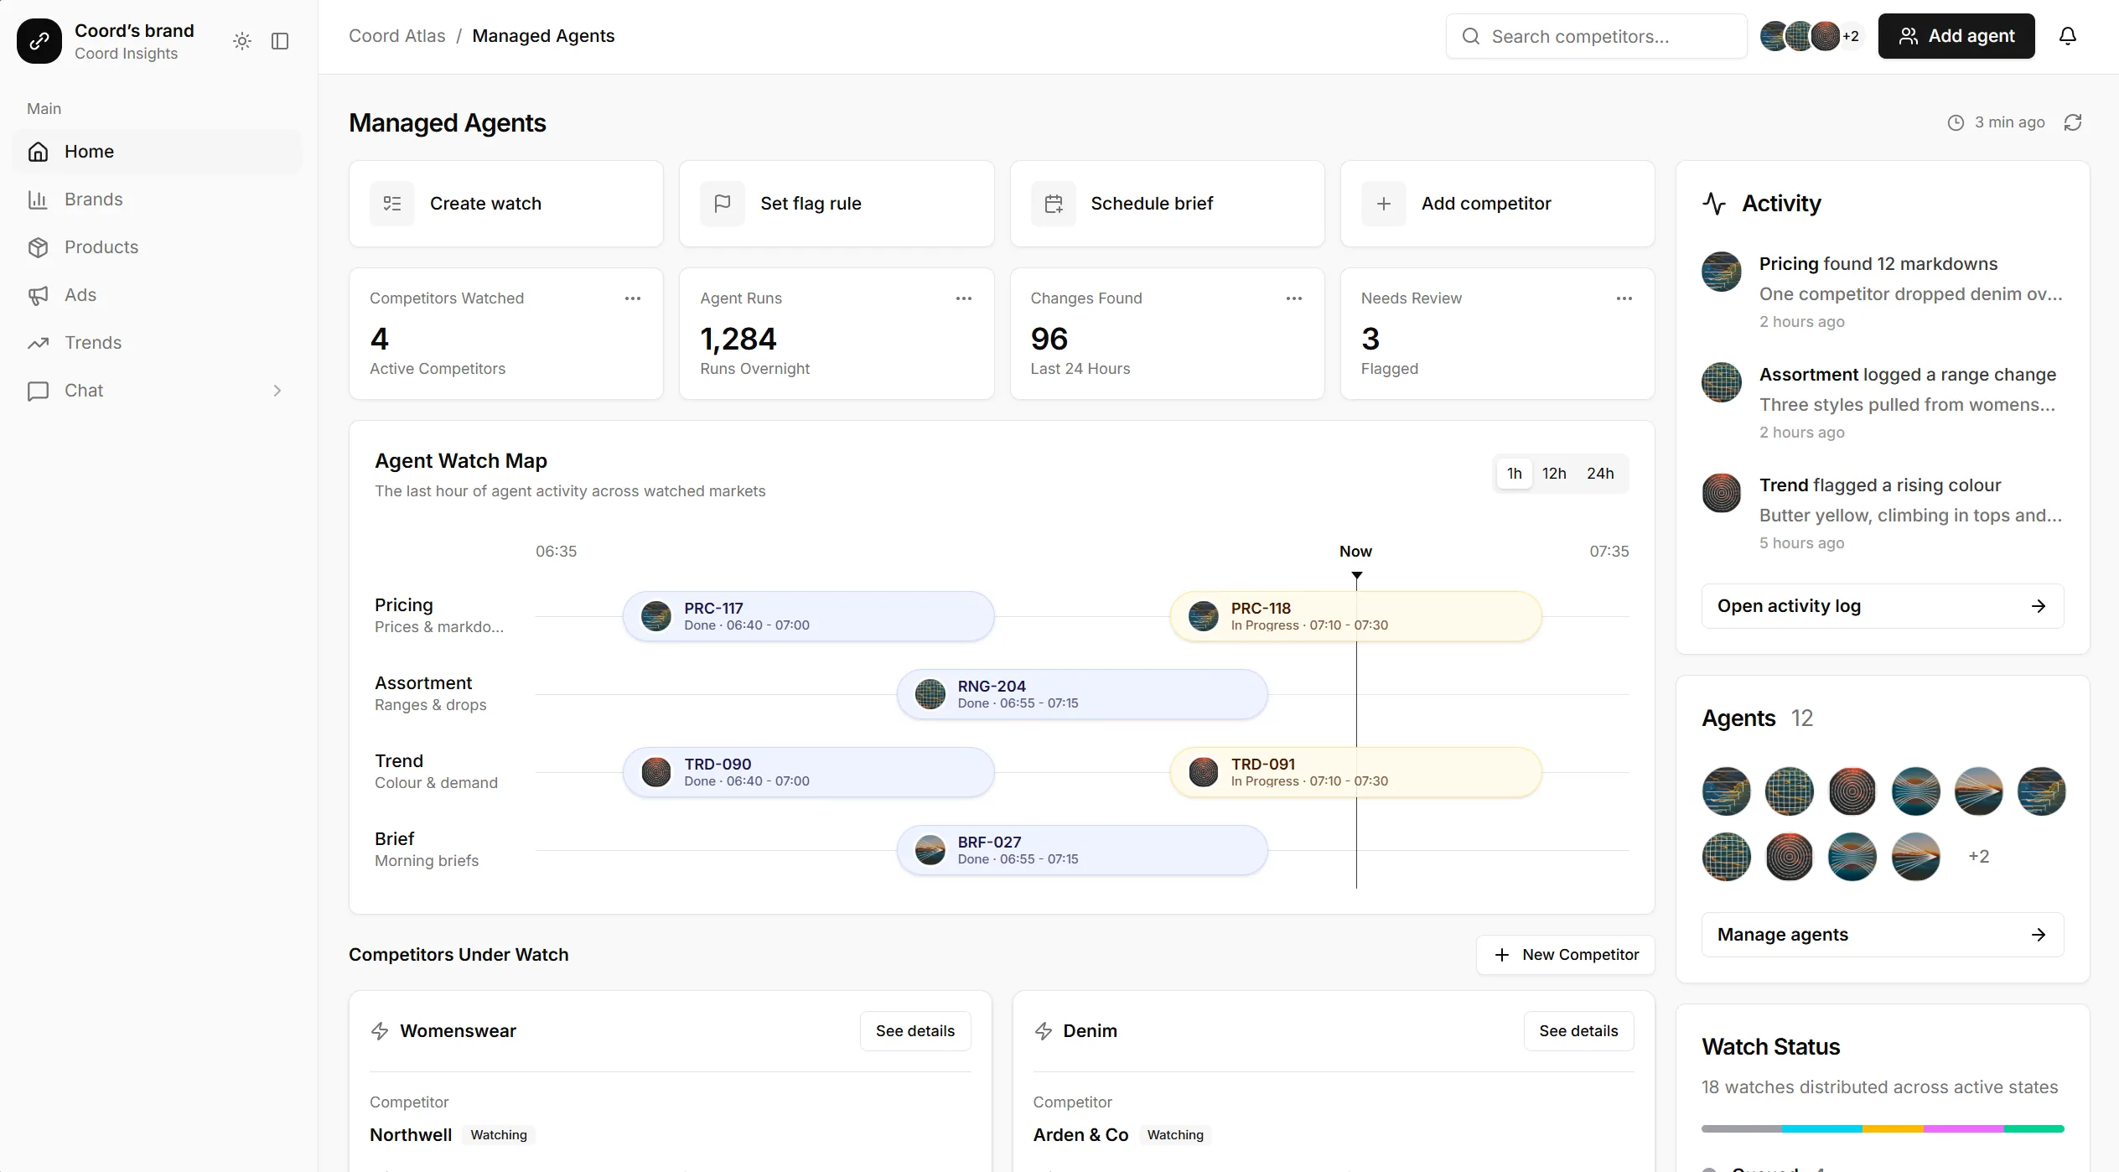Select the 1h time range

[1514, 474]
